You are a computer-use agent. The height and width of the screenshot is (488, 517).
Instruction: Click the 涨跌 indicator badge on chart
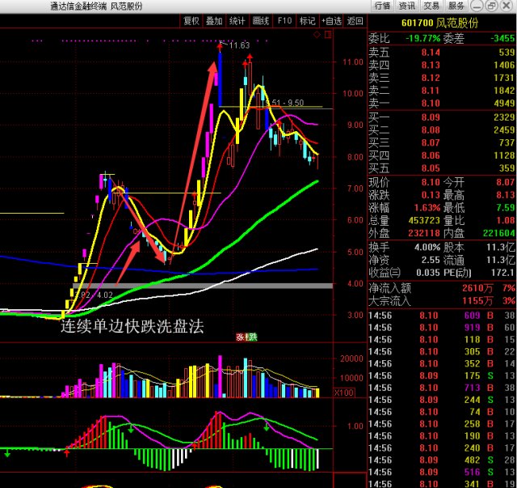point(246,337)
